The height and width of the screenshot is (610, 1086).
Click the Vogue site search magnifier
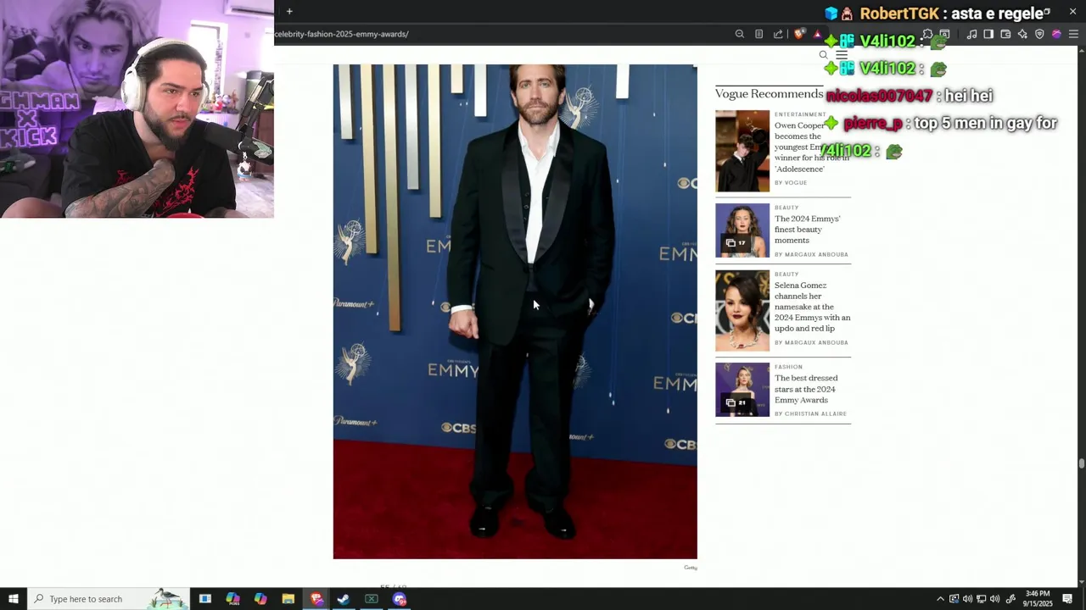click(x=823, y=55)
